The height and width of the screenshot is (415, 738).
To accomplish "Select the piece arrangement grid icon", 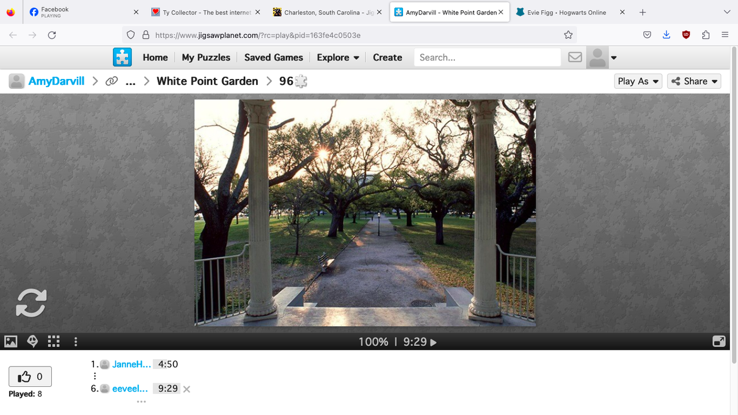I will pyautogui.click(x=54, y=341).
